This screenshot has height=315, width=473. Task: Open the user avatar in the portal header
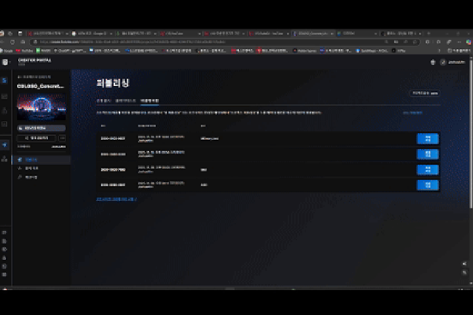[x=443, y=62]
